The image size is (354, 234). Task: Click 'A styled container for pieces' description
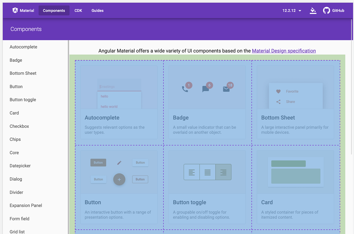[290, 215]
